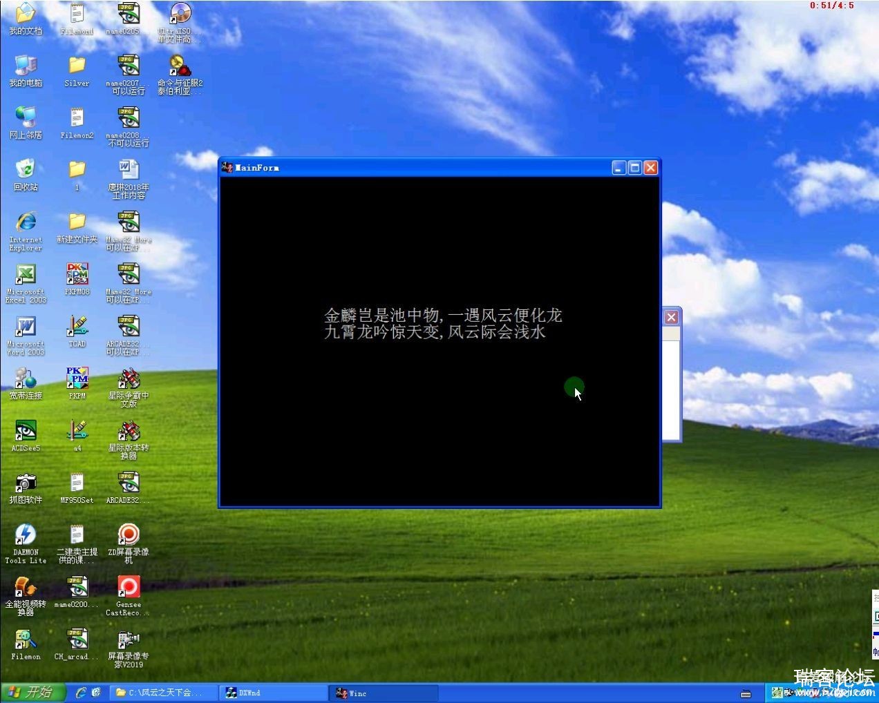Switch to the C:\风云之天下会 taskbar window
The image size is (879, 703).
(164, 692)
